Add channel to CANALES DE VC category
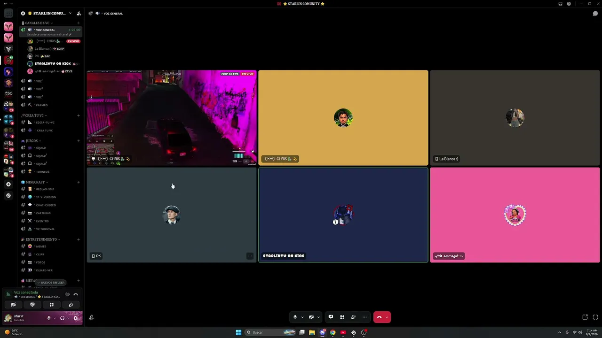This screenshot has width=602, height=338. [79, 23]
